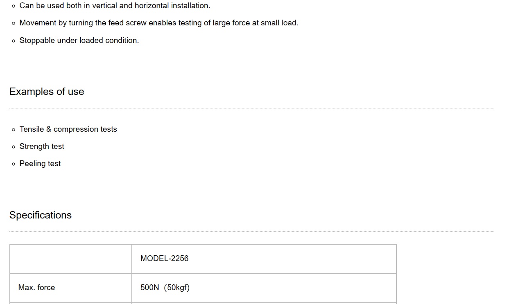
Task: Select the Examples of use heading
Action: coord(47,92)
